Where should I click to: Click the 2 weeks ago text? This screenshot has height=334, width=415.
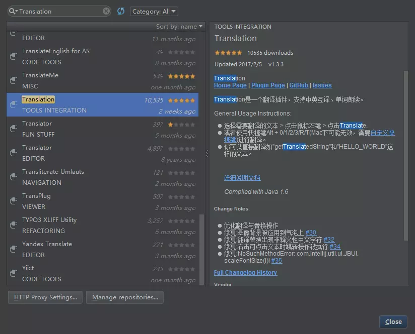(x=177, y=112)
